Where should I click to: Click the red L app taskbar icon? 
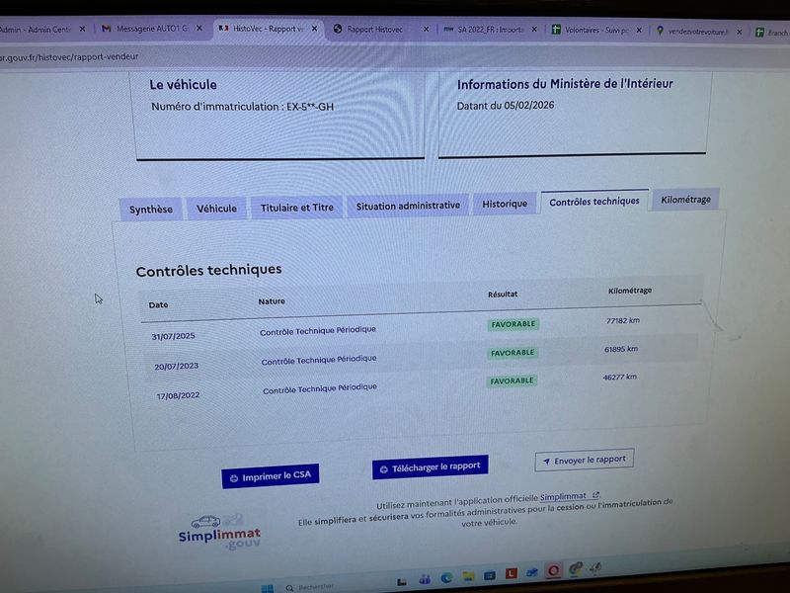click(x=511, y=573)
